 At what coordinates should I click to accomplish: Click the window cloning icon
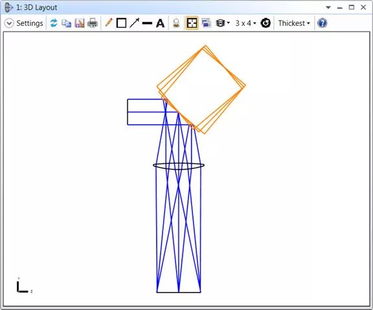[x=206, y=23]
